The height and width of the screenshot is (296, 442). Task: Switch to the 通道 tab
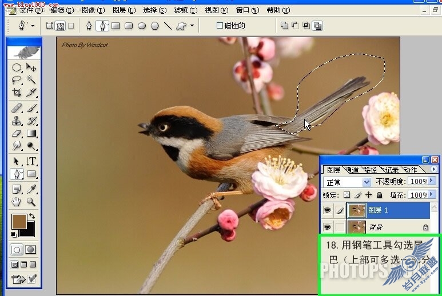(352, 170)
